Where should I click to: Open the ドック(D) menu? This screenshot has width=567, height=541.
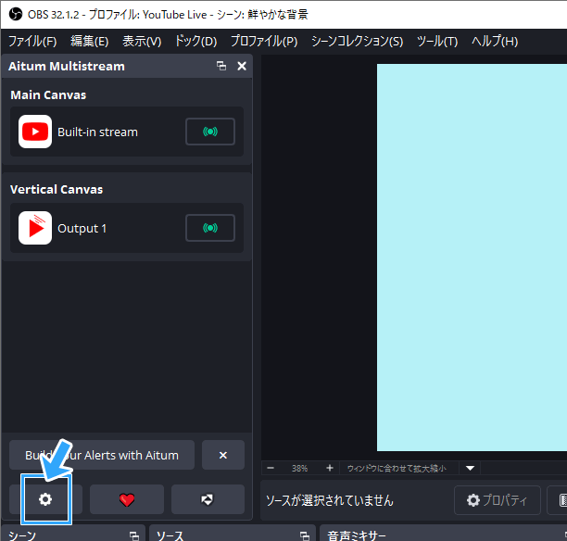coord(195,42)
